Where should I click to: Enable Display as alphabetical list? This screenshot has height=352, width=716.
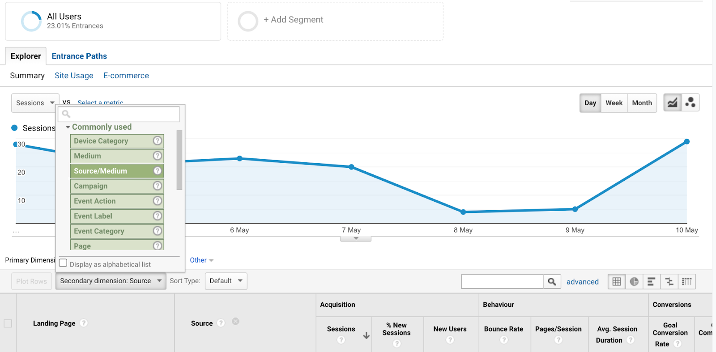click(x=63, y=263)
